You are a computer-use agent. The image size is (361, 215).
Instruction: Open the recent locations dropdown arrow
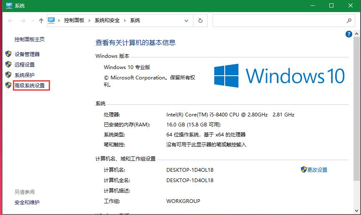click(x=33, y=21)
